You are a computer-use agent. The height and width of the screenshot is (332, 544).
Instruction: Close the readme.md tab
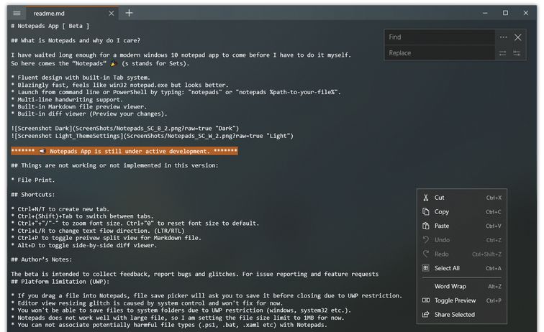(111, 13)
